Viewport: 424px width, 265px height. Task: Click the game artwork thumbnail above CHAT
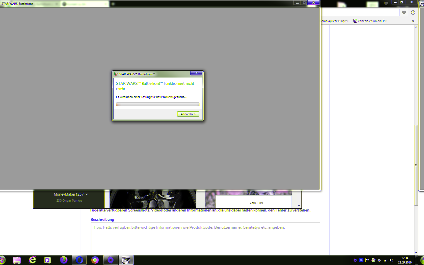point(248,193)
